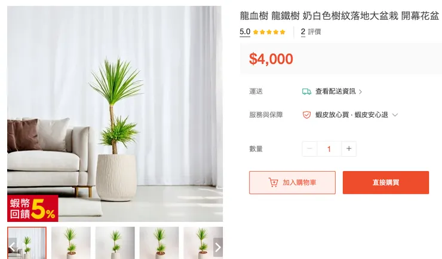Increase quantity with the plus button
This screenshot has width=442, height=259.
(349, 148)
